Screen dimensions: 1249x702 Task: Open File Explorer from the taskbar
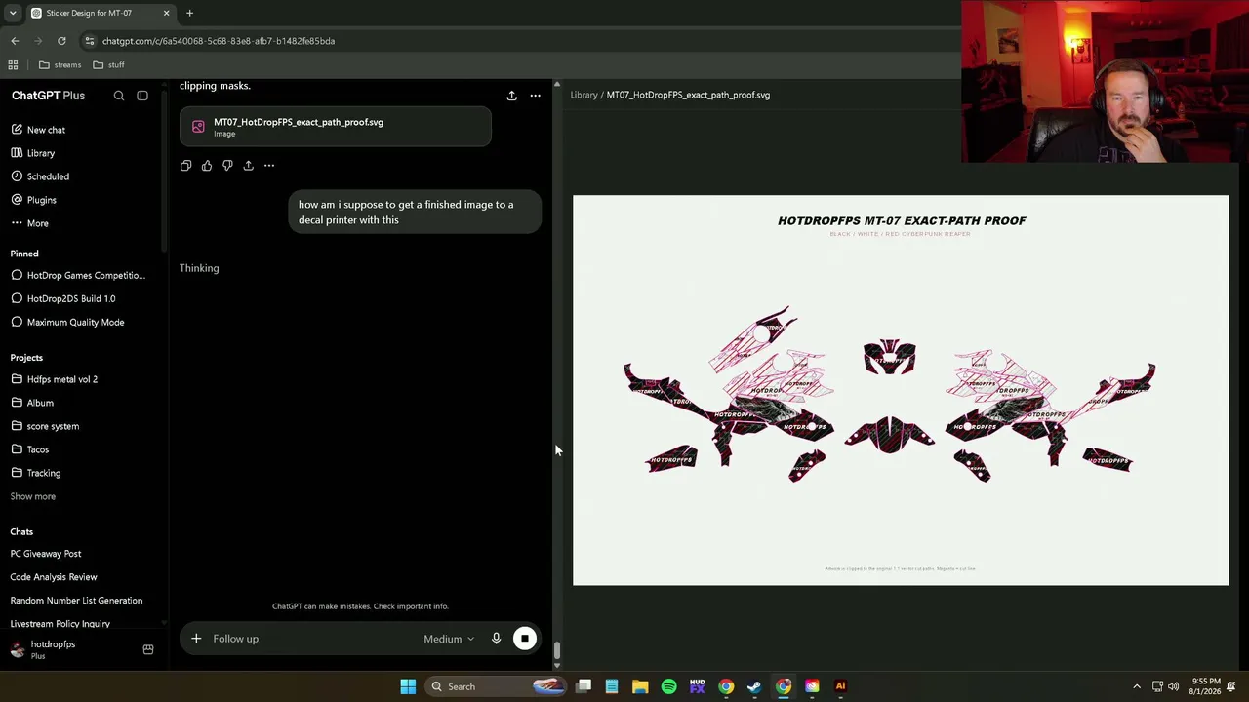pyautogui.click(x=640, y=686)
